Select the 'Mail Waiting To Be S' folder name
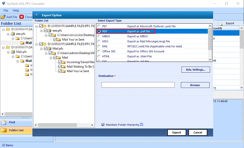Image resolution: width=244 pixels, height=148 pixels. click(80, 67)
